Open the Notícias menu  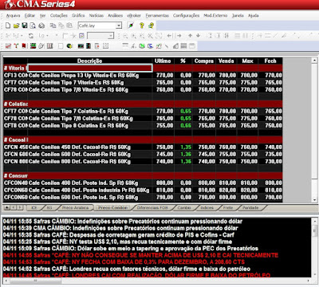(96, 15)
